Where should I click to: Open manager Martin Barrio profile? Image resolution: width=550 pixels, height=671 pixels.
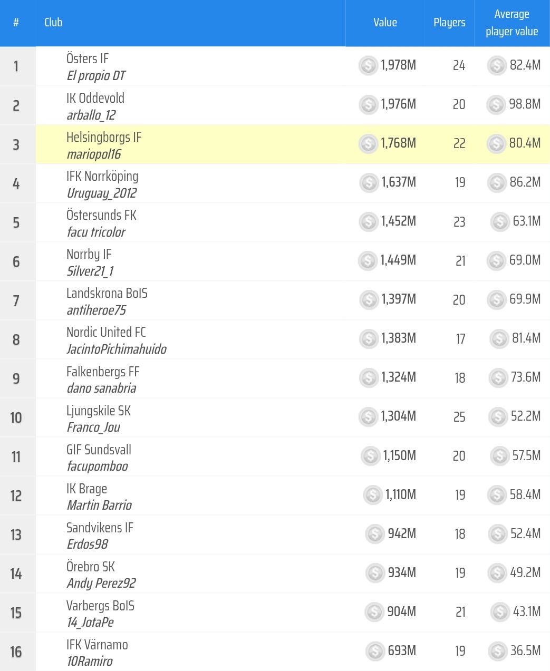pyautogui.click(x=99, y=505)
